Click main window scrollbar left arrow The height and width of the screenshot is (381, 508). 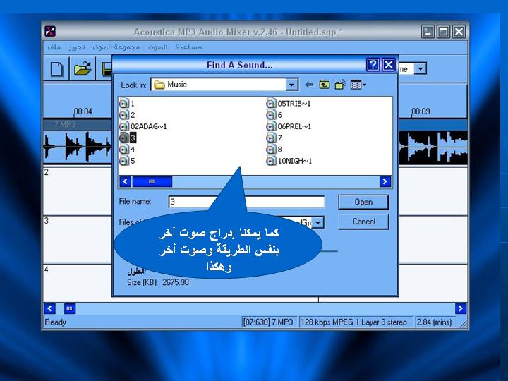click(49, 308)
